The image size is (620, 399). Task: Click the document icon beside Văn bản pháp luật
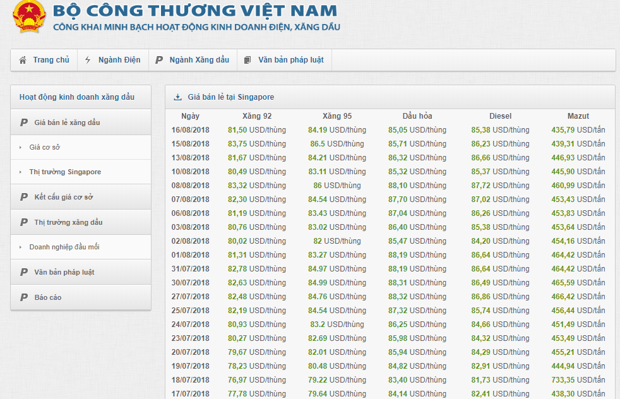click(x=247, y=60)
